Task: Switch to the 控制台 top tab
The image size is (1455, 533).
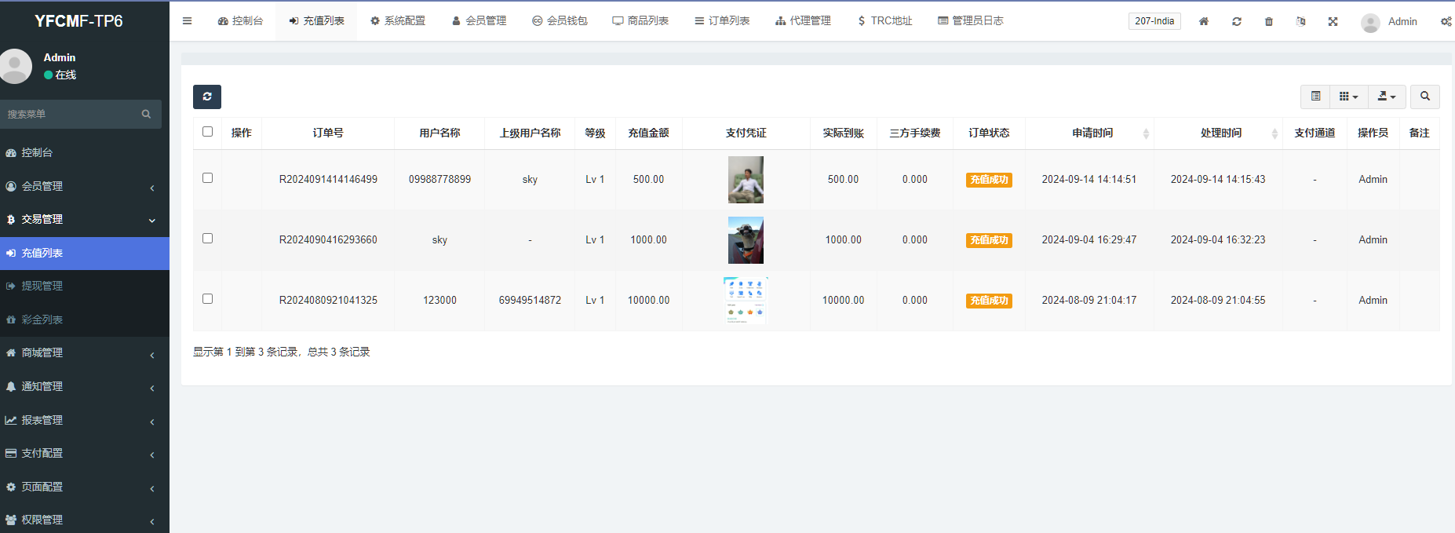Action: tap(240, 21)
